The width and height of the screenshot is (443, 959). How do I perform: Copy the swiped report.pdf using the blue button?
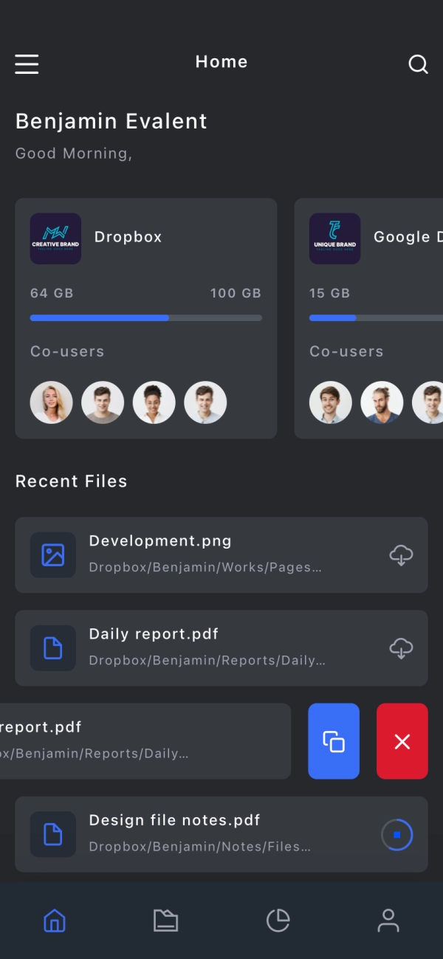tap(334, 740)
